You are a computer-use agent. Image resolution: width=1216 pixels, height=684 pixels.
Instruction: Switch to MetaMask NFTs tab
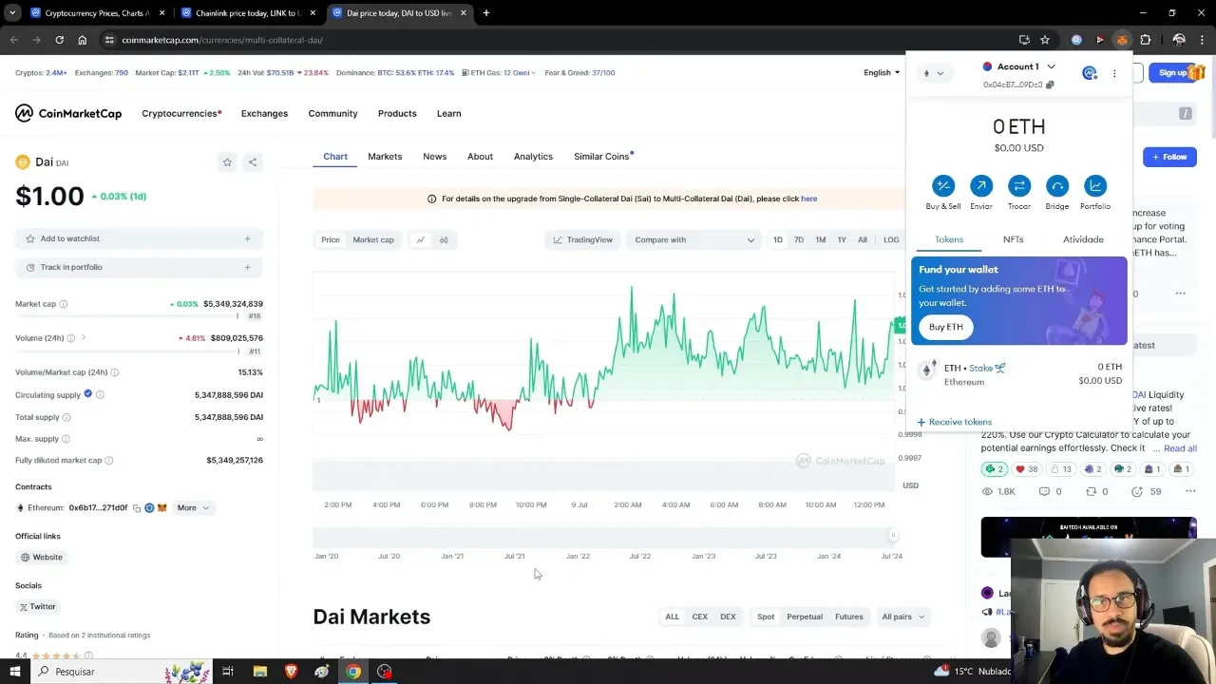click(x=1014, y=239)
